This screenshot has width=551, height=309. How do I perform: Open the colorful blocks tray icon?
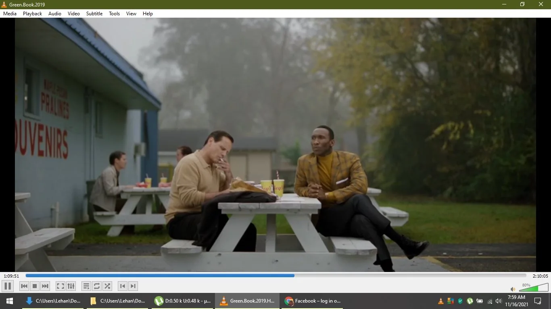[x=451, y=301]
